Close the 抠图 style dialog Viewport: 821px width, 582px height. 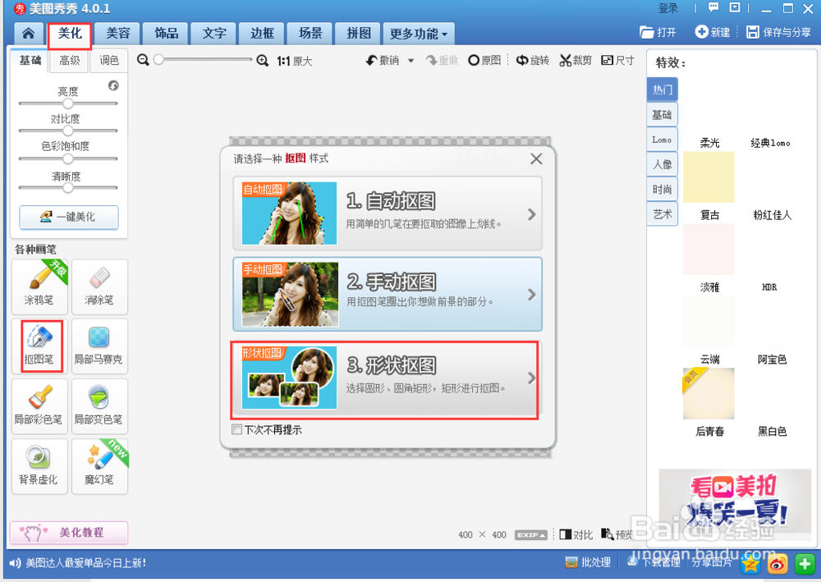click(536, 158)
